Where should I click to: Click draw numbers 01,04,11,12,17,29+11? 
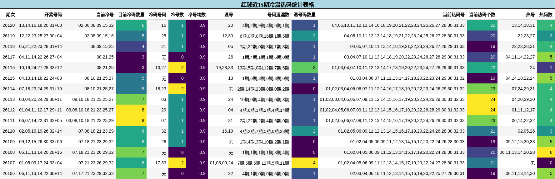pos(41,110)
